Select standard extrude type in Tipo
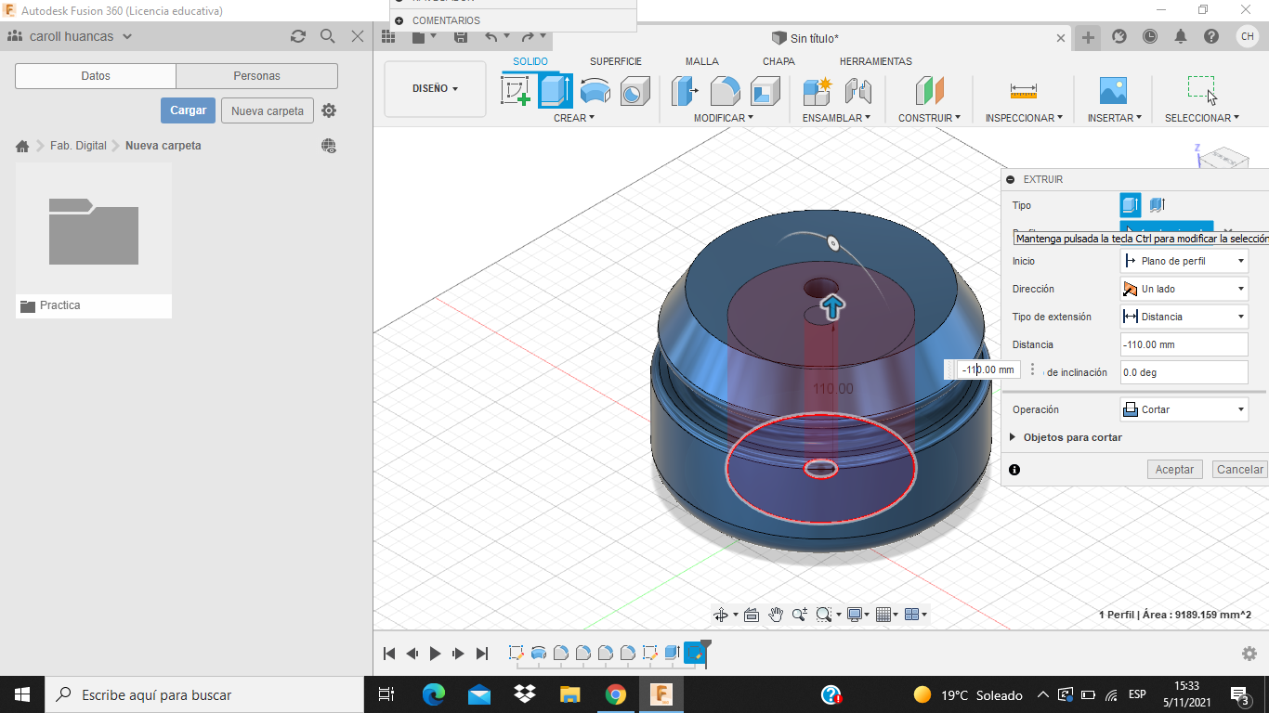This screenshot has height=713, width=1269. 1131,205
